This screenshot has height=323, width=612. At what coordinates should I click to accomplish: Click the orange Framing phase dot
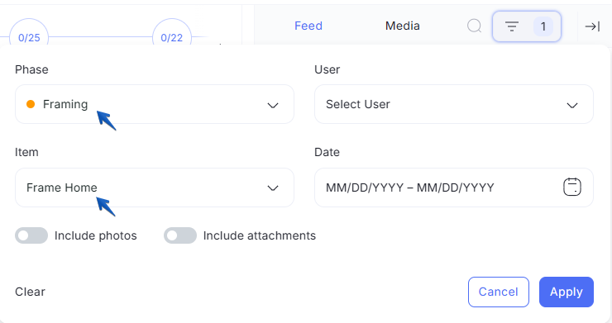tap(31, 104)
